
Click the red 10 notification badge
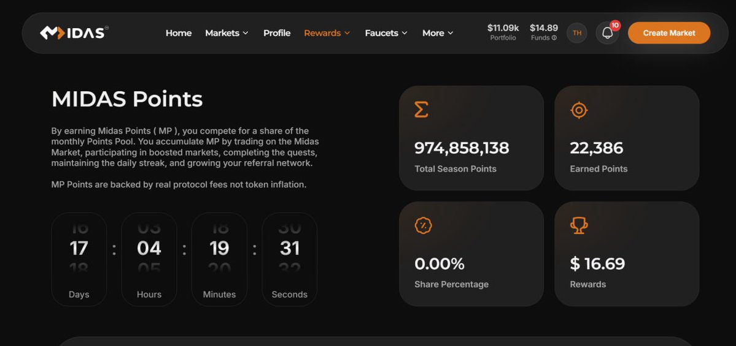[615, 25]
